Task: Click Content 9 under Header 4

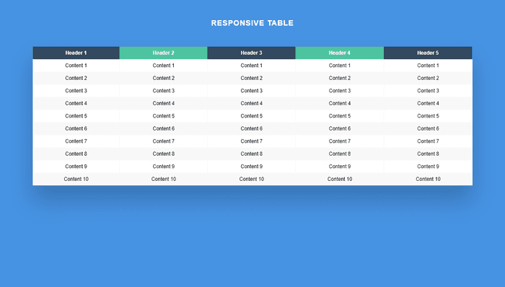Action: coord(340,167)
